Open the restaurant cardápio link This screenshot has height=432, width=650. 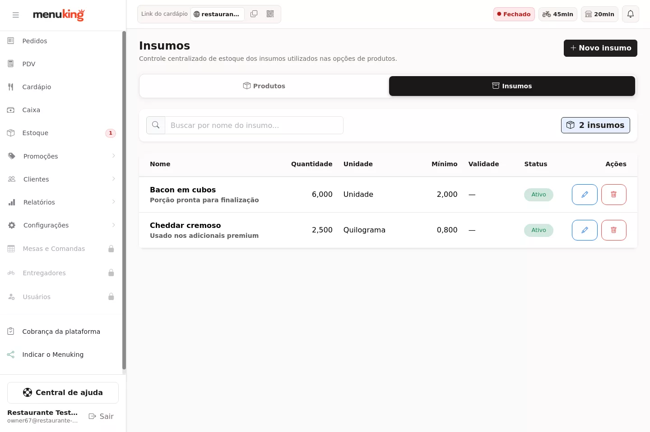218,14
